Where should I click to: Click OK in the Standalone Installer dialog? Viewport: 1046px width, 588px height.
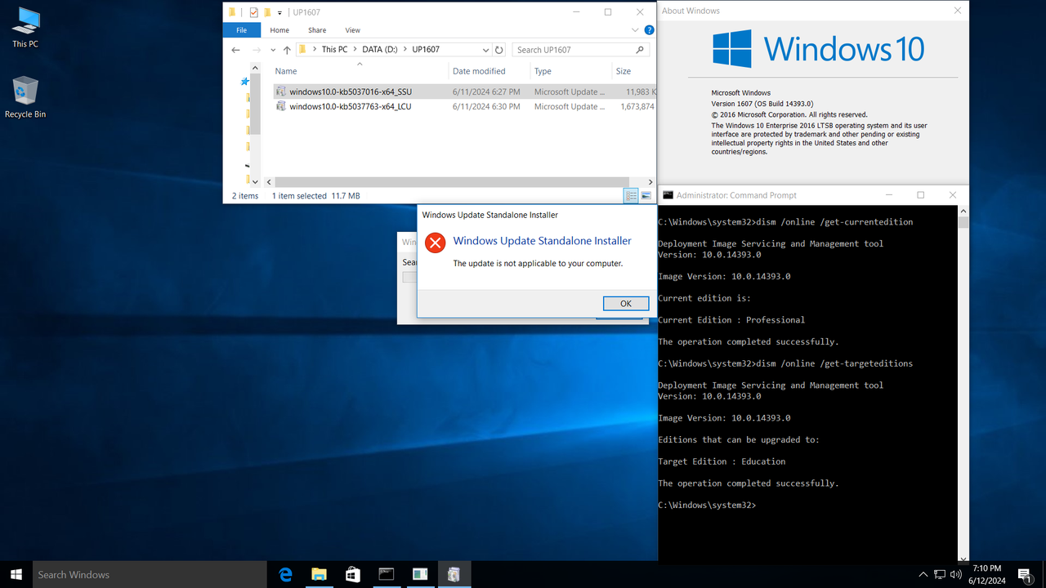tap(626, 303)
